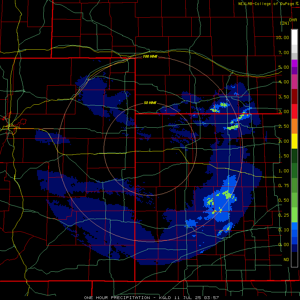Image resolution: width=300 pixels, height=300 pixels.
Task: Click the 0.25 legend value
Action: (284, 215)
